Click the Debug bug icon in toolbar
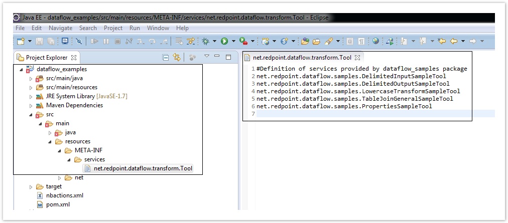The height and width of the screenshot is (223, 508). (x=206, y=41)
